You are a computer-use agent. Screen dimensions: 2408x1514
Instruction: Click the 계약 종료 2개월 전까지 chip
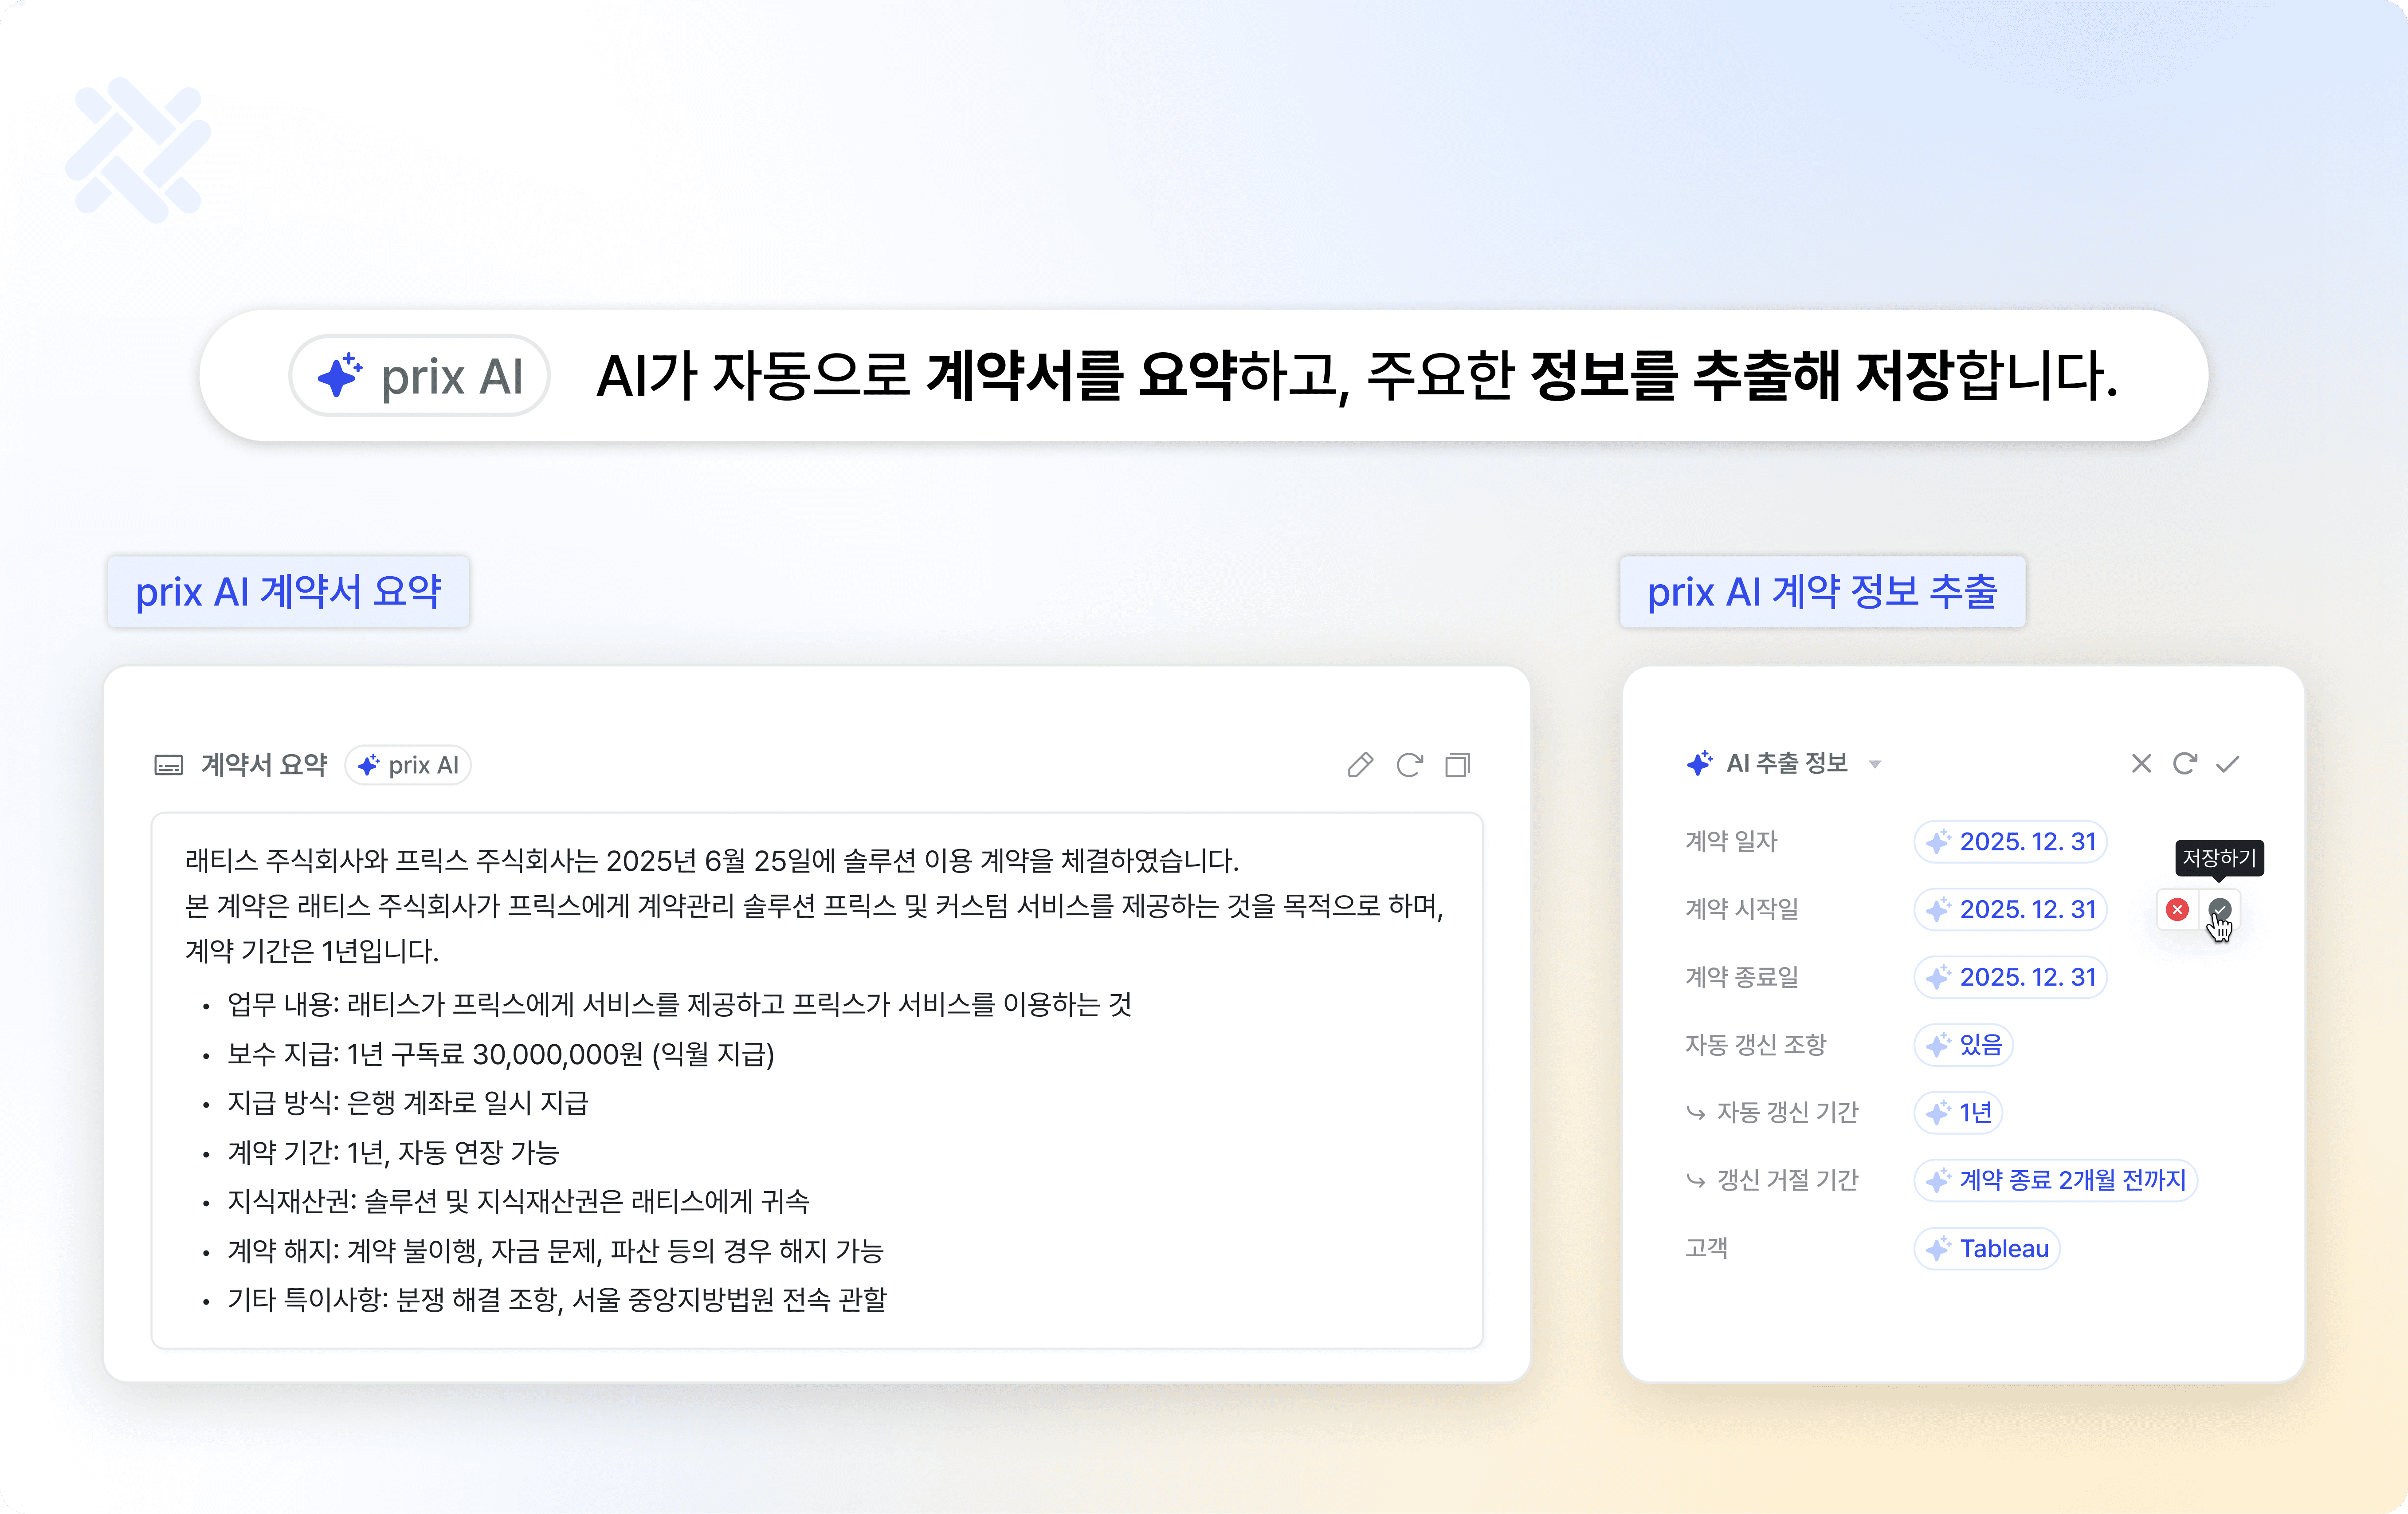2055,1180
